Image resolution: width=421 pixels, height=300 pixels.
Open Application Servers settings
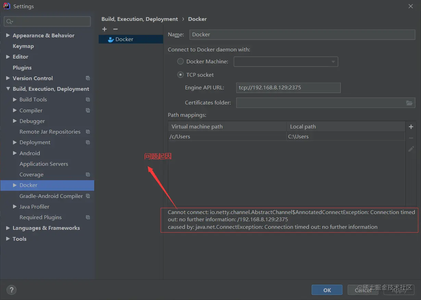[x=44, y=164]
